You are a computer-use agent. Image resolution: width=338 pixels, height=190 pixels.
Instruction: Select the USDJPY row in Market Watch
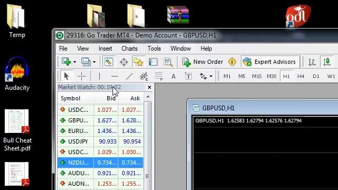pyautogui.click(x=100, y=141)
